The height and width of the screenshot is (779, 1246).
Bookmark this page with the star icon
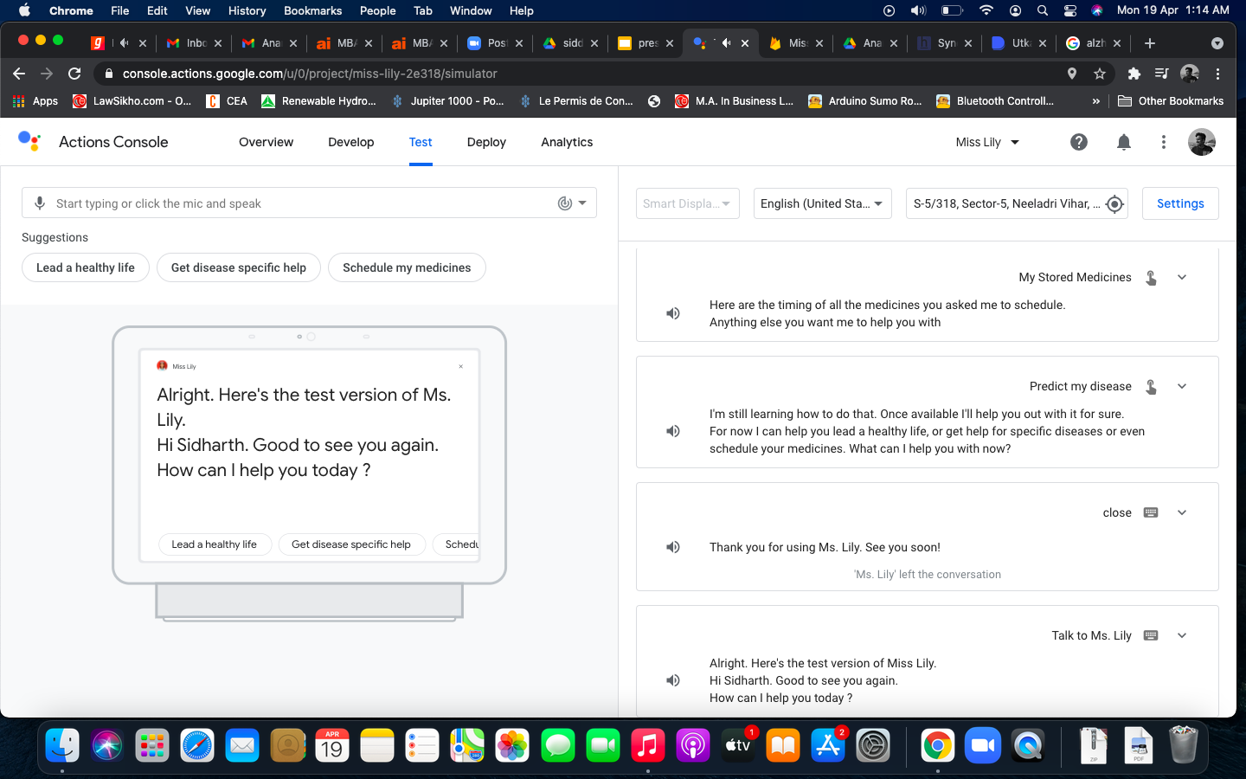[1100, 74]
